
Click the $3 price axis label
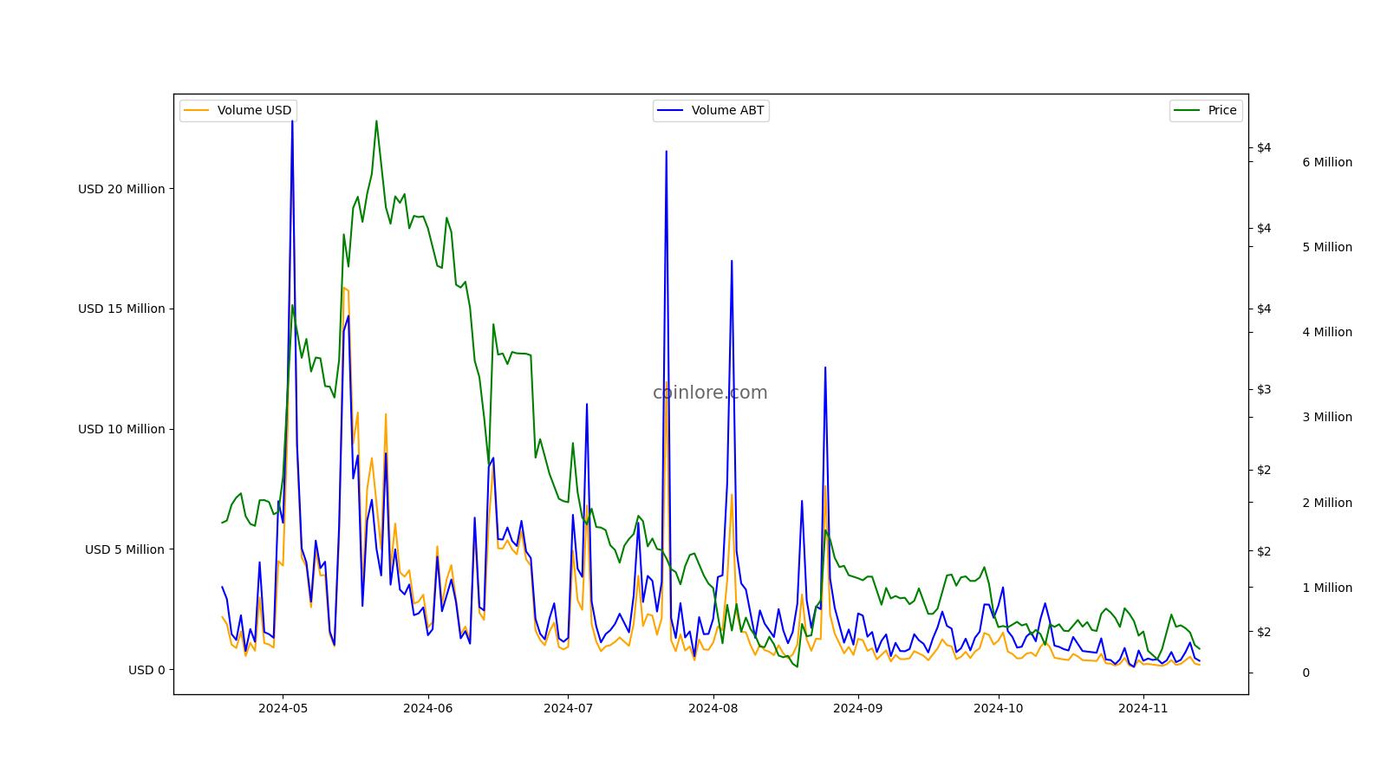(1264, 389)
